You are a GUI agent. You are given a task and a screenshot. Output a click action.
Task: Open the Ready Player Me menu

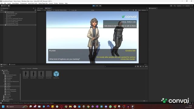43,3
